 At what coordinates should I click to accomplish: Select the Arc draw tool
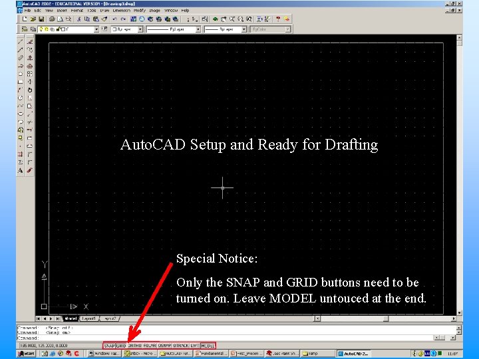21,90
